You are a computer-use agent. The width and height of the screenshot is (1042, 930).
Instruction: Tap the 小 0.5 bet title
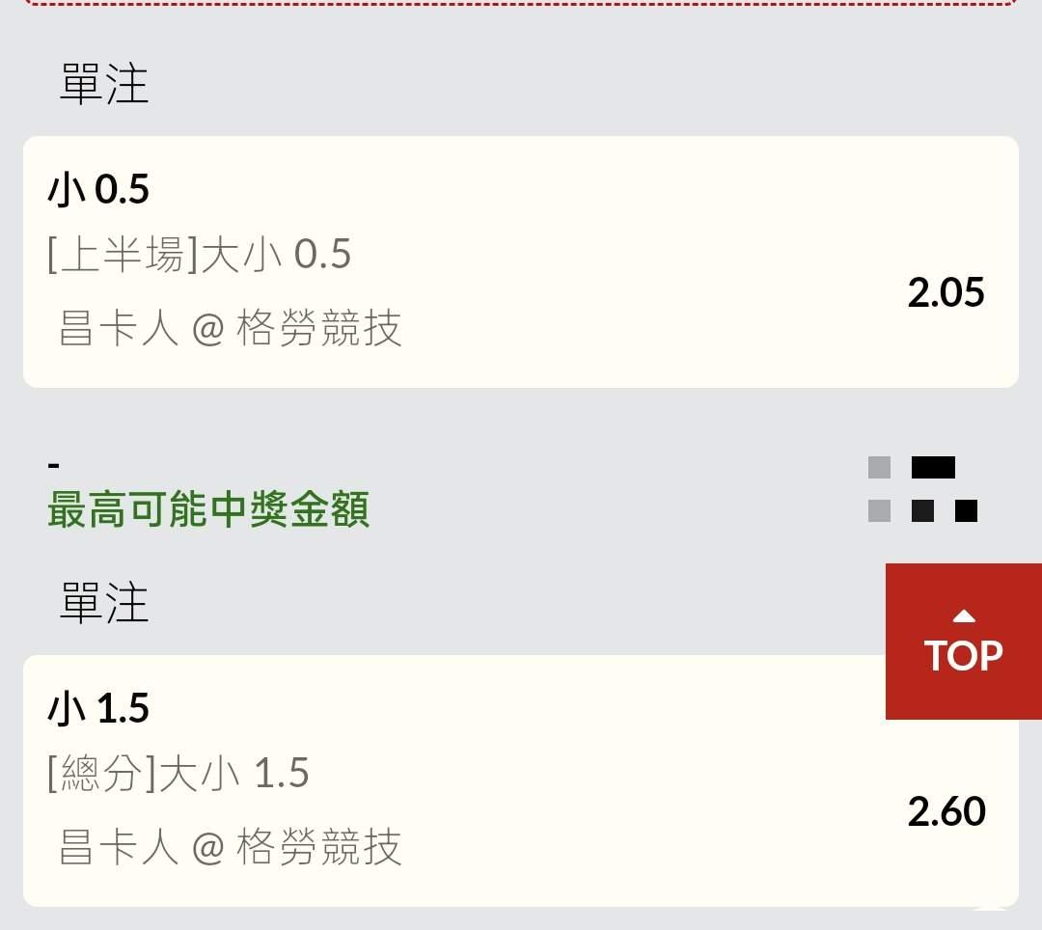coord(98,190)
